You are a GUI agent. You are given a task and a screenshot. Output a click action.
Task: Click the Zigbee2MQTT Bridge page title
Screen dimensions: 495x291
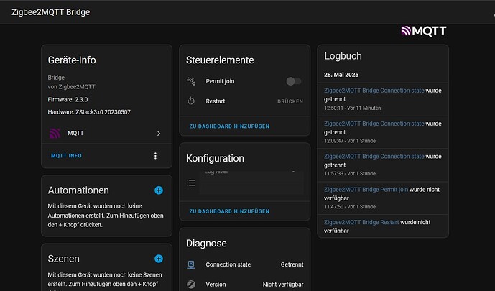click(x=51, y=12)
